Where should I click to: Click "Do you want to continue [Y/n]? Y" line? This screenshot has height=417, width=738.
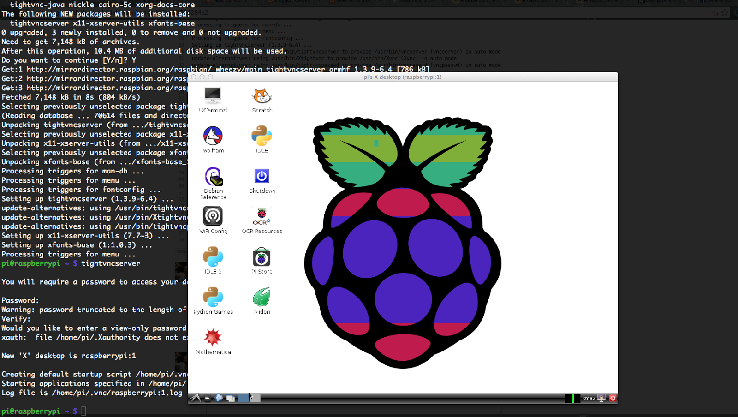point(69,60)
